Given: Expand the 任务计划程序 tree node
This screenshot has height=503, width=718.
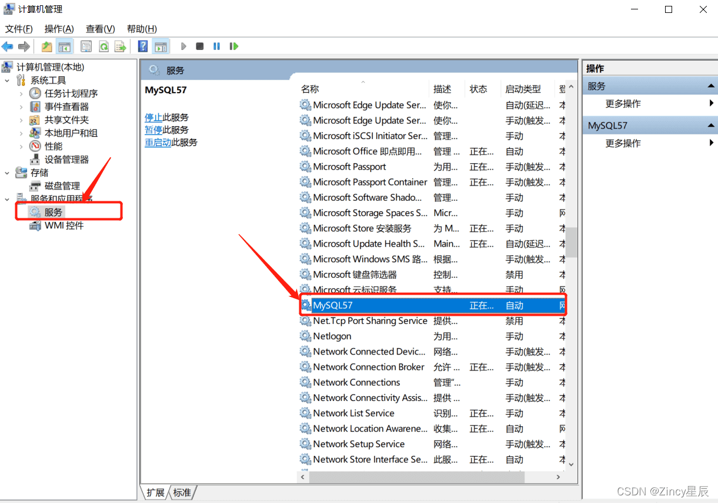Looking at the screenshot, I should (21, 93).
